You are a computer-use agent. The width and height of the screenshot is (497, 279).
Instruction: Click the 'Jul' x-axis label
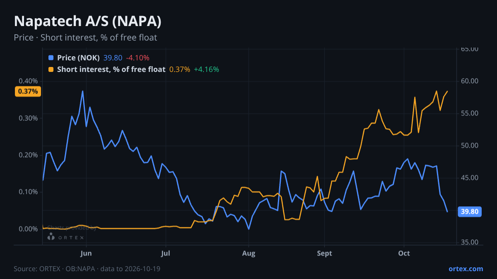click(165, 253)
